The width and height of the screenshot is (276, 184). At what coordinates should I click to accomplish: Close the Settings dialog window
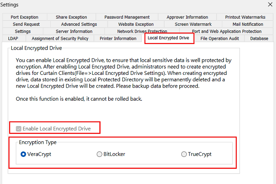pos(270,4)
